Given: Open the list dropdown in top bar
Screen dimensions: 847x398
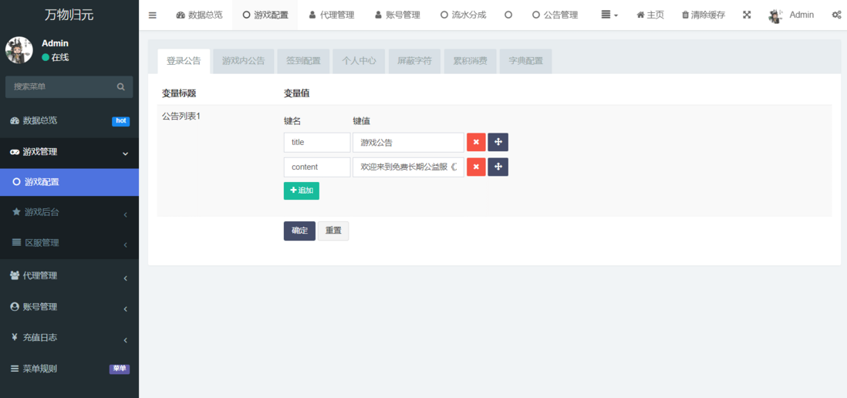Looking at the screenshot, I should click(609, 15).
